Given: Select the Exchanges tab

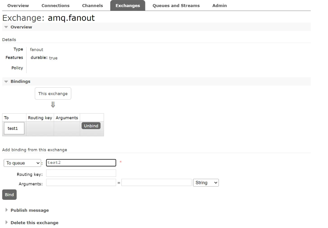Looking at the screenshot, I should pyautogui.click(x=128, y=5).
